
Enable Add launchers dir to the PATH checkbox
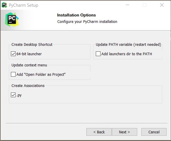[98, 54]
